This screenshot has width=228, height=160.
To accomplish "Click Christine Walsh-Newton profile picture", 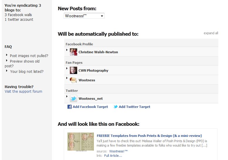I will pos(73,52).
